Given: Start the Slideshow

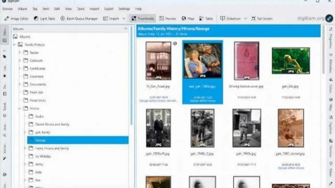Looking at the screenshot, I should coord(231,19).
